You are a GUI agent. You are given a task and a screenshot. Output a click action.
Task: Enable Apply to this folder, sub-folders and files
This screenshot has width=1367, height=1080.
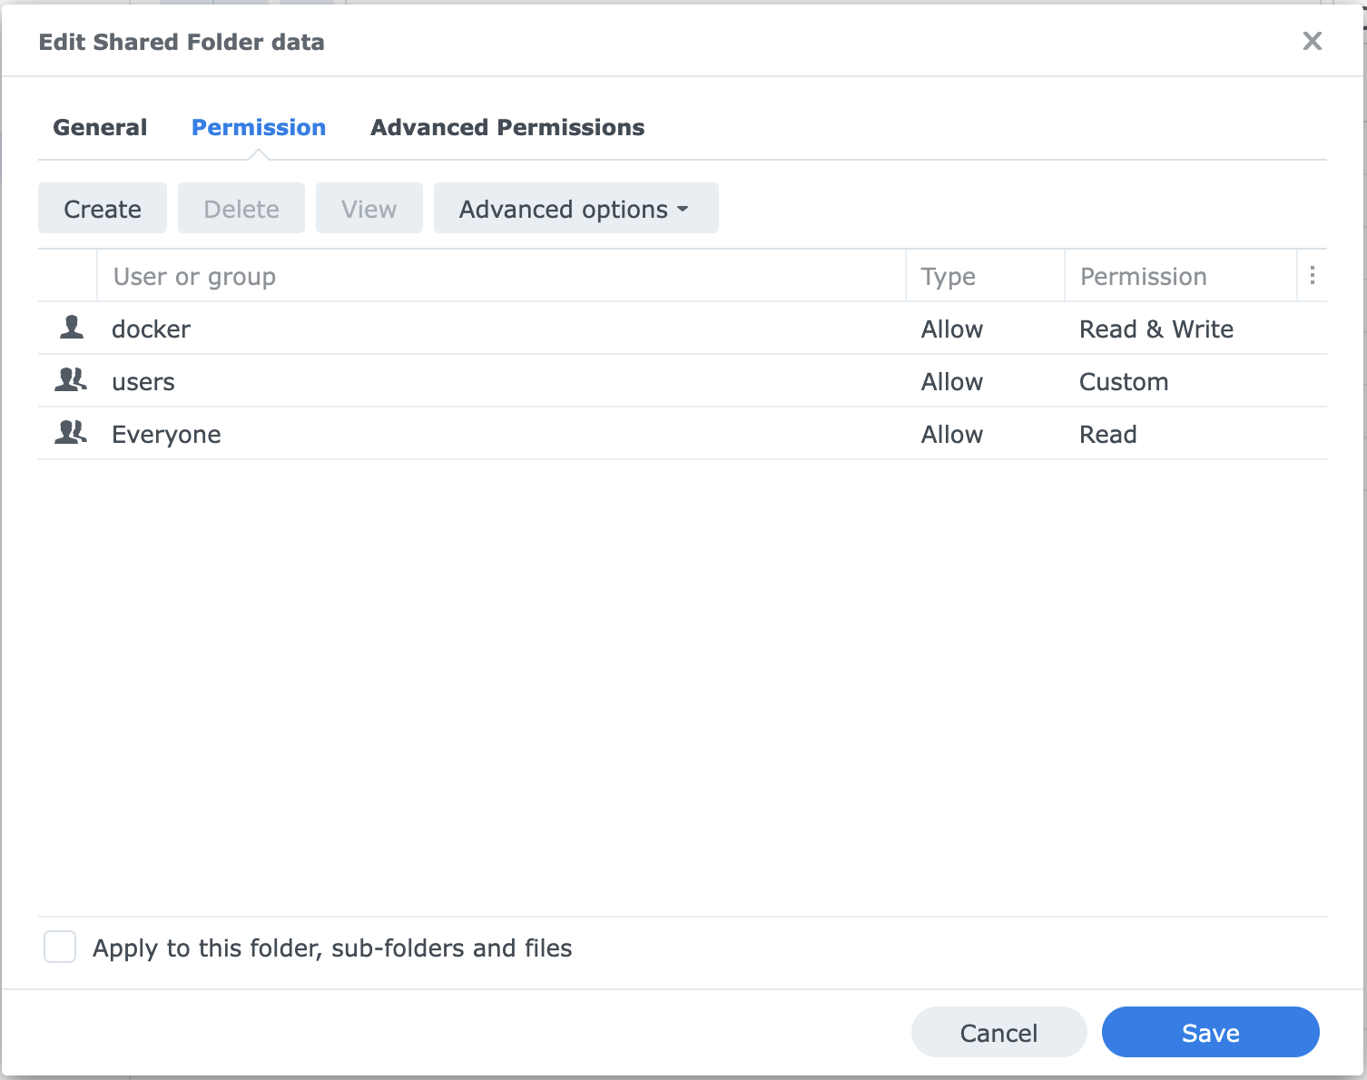[60, 947]
